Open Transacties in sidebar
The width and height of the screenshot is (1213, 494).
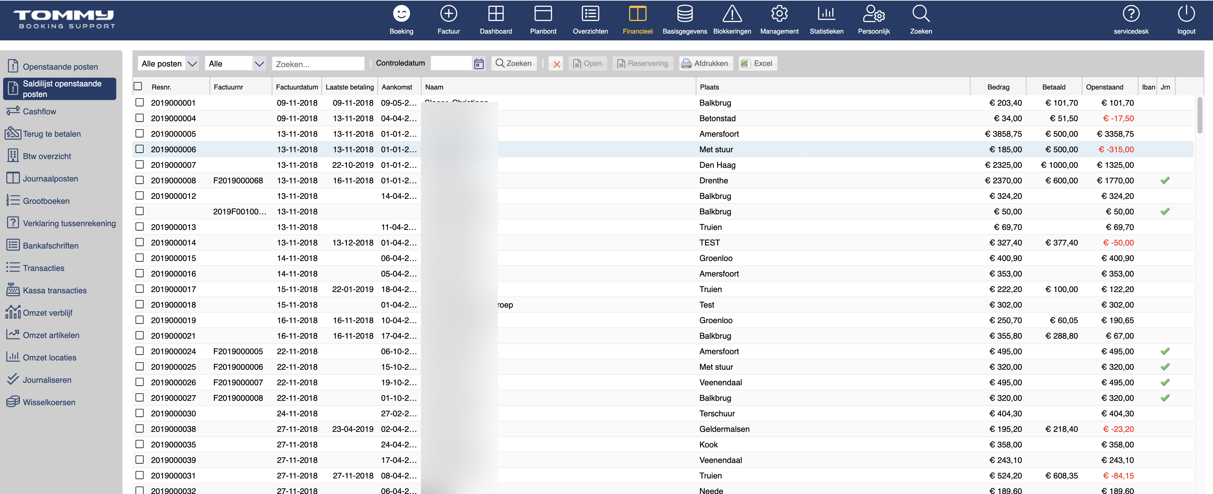pyautogui.click(x=43, y=268)
